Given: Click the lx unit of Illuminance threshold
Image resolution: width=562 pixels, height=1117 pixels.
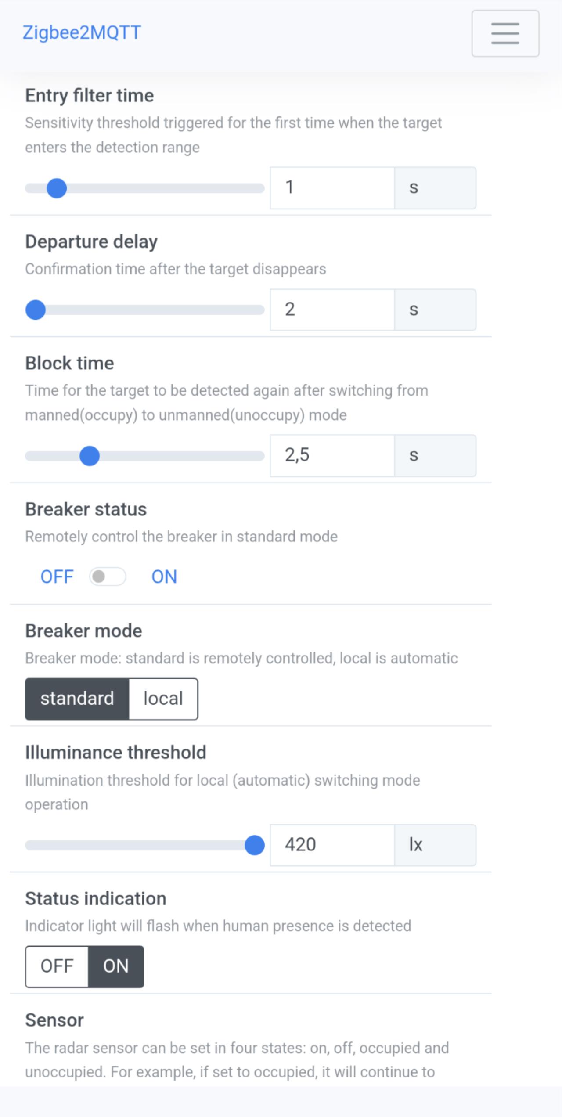Looking at the screenshot, I should click(435, 845).
